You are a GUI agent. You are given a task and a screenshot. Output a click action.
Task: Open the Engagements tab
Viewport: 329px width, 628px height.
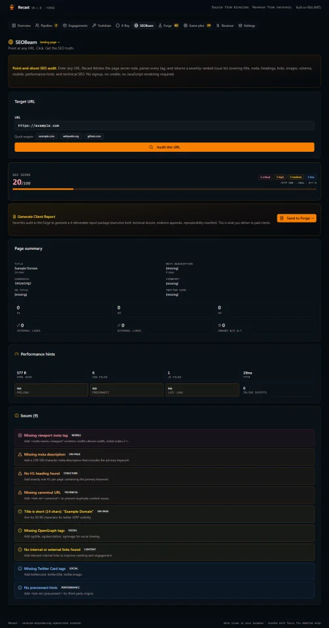tap(75, 26)
